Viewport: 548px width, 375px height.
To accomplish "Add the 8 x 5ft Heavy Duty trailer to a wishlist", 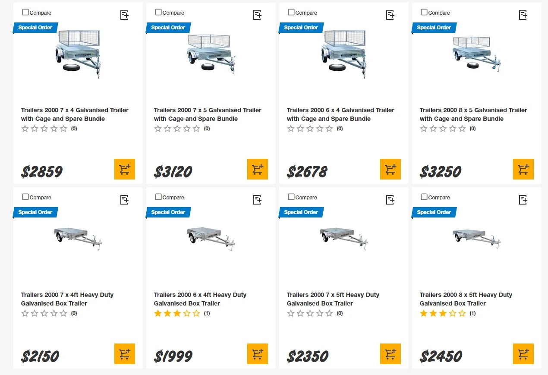I will click(x=523, y=199).
